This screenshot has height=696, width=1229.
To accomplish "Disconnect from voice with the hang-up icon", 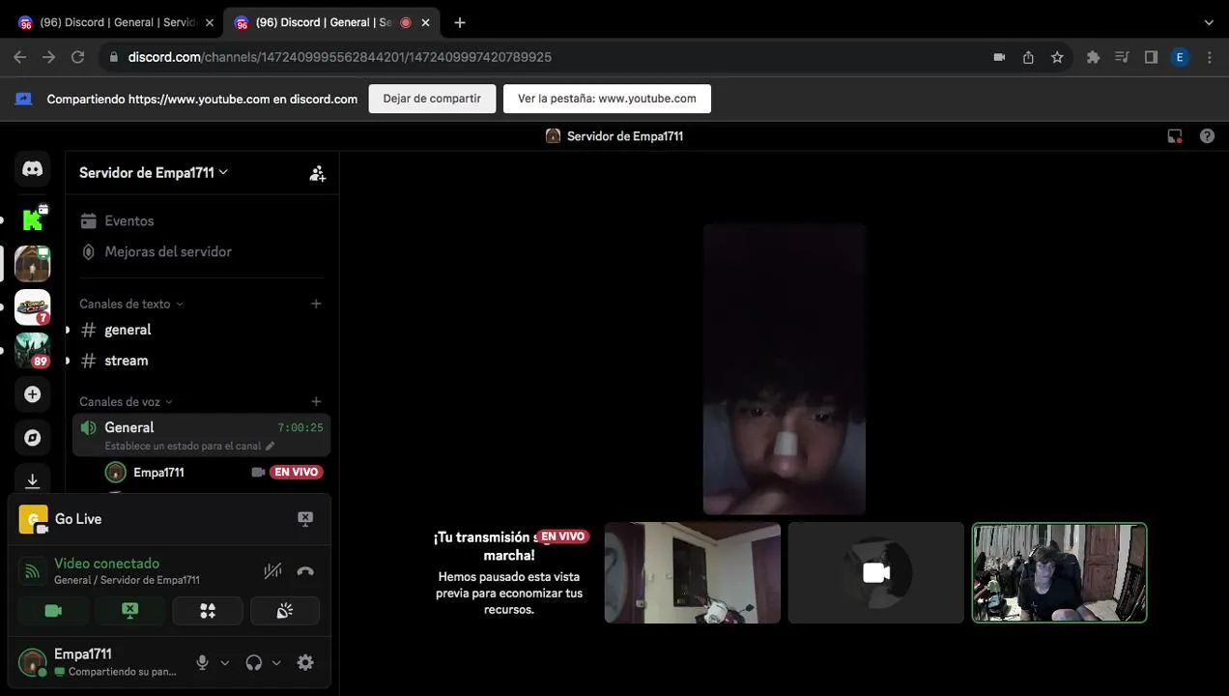I will [x=305, y=571].
